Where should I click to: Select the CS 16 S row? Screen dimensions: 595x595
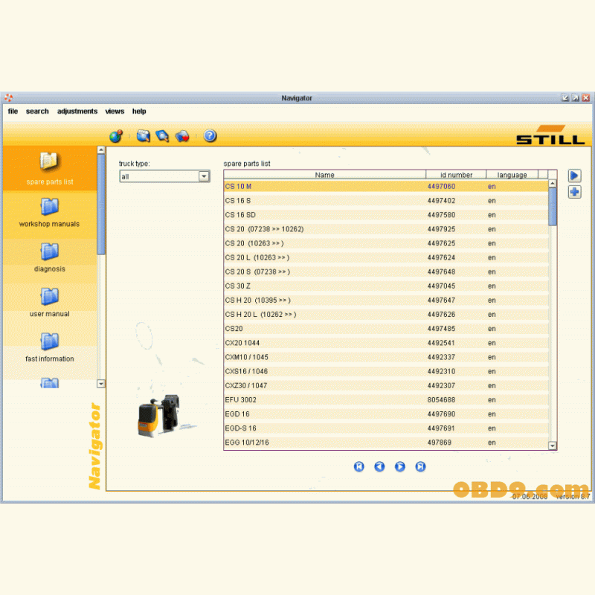[386, 200]
